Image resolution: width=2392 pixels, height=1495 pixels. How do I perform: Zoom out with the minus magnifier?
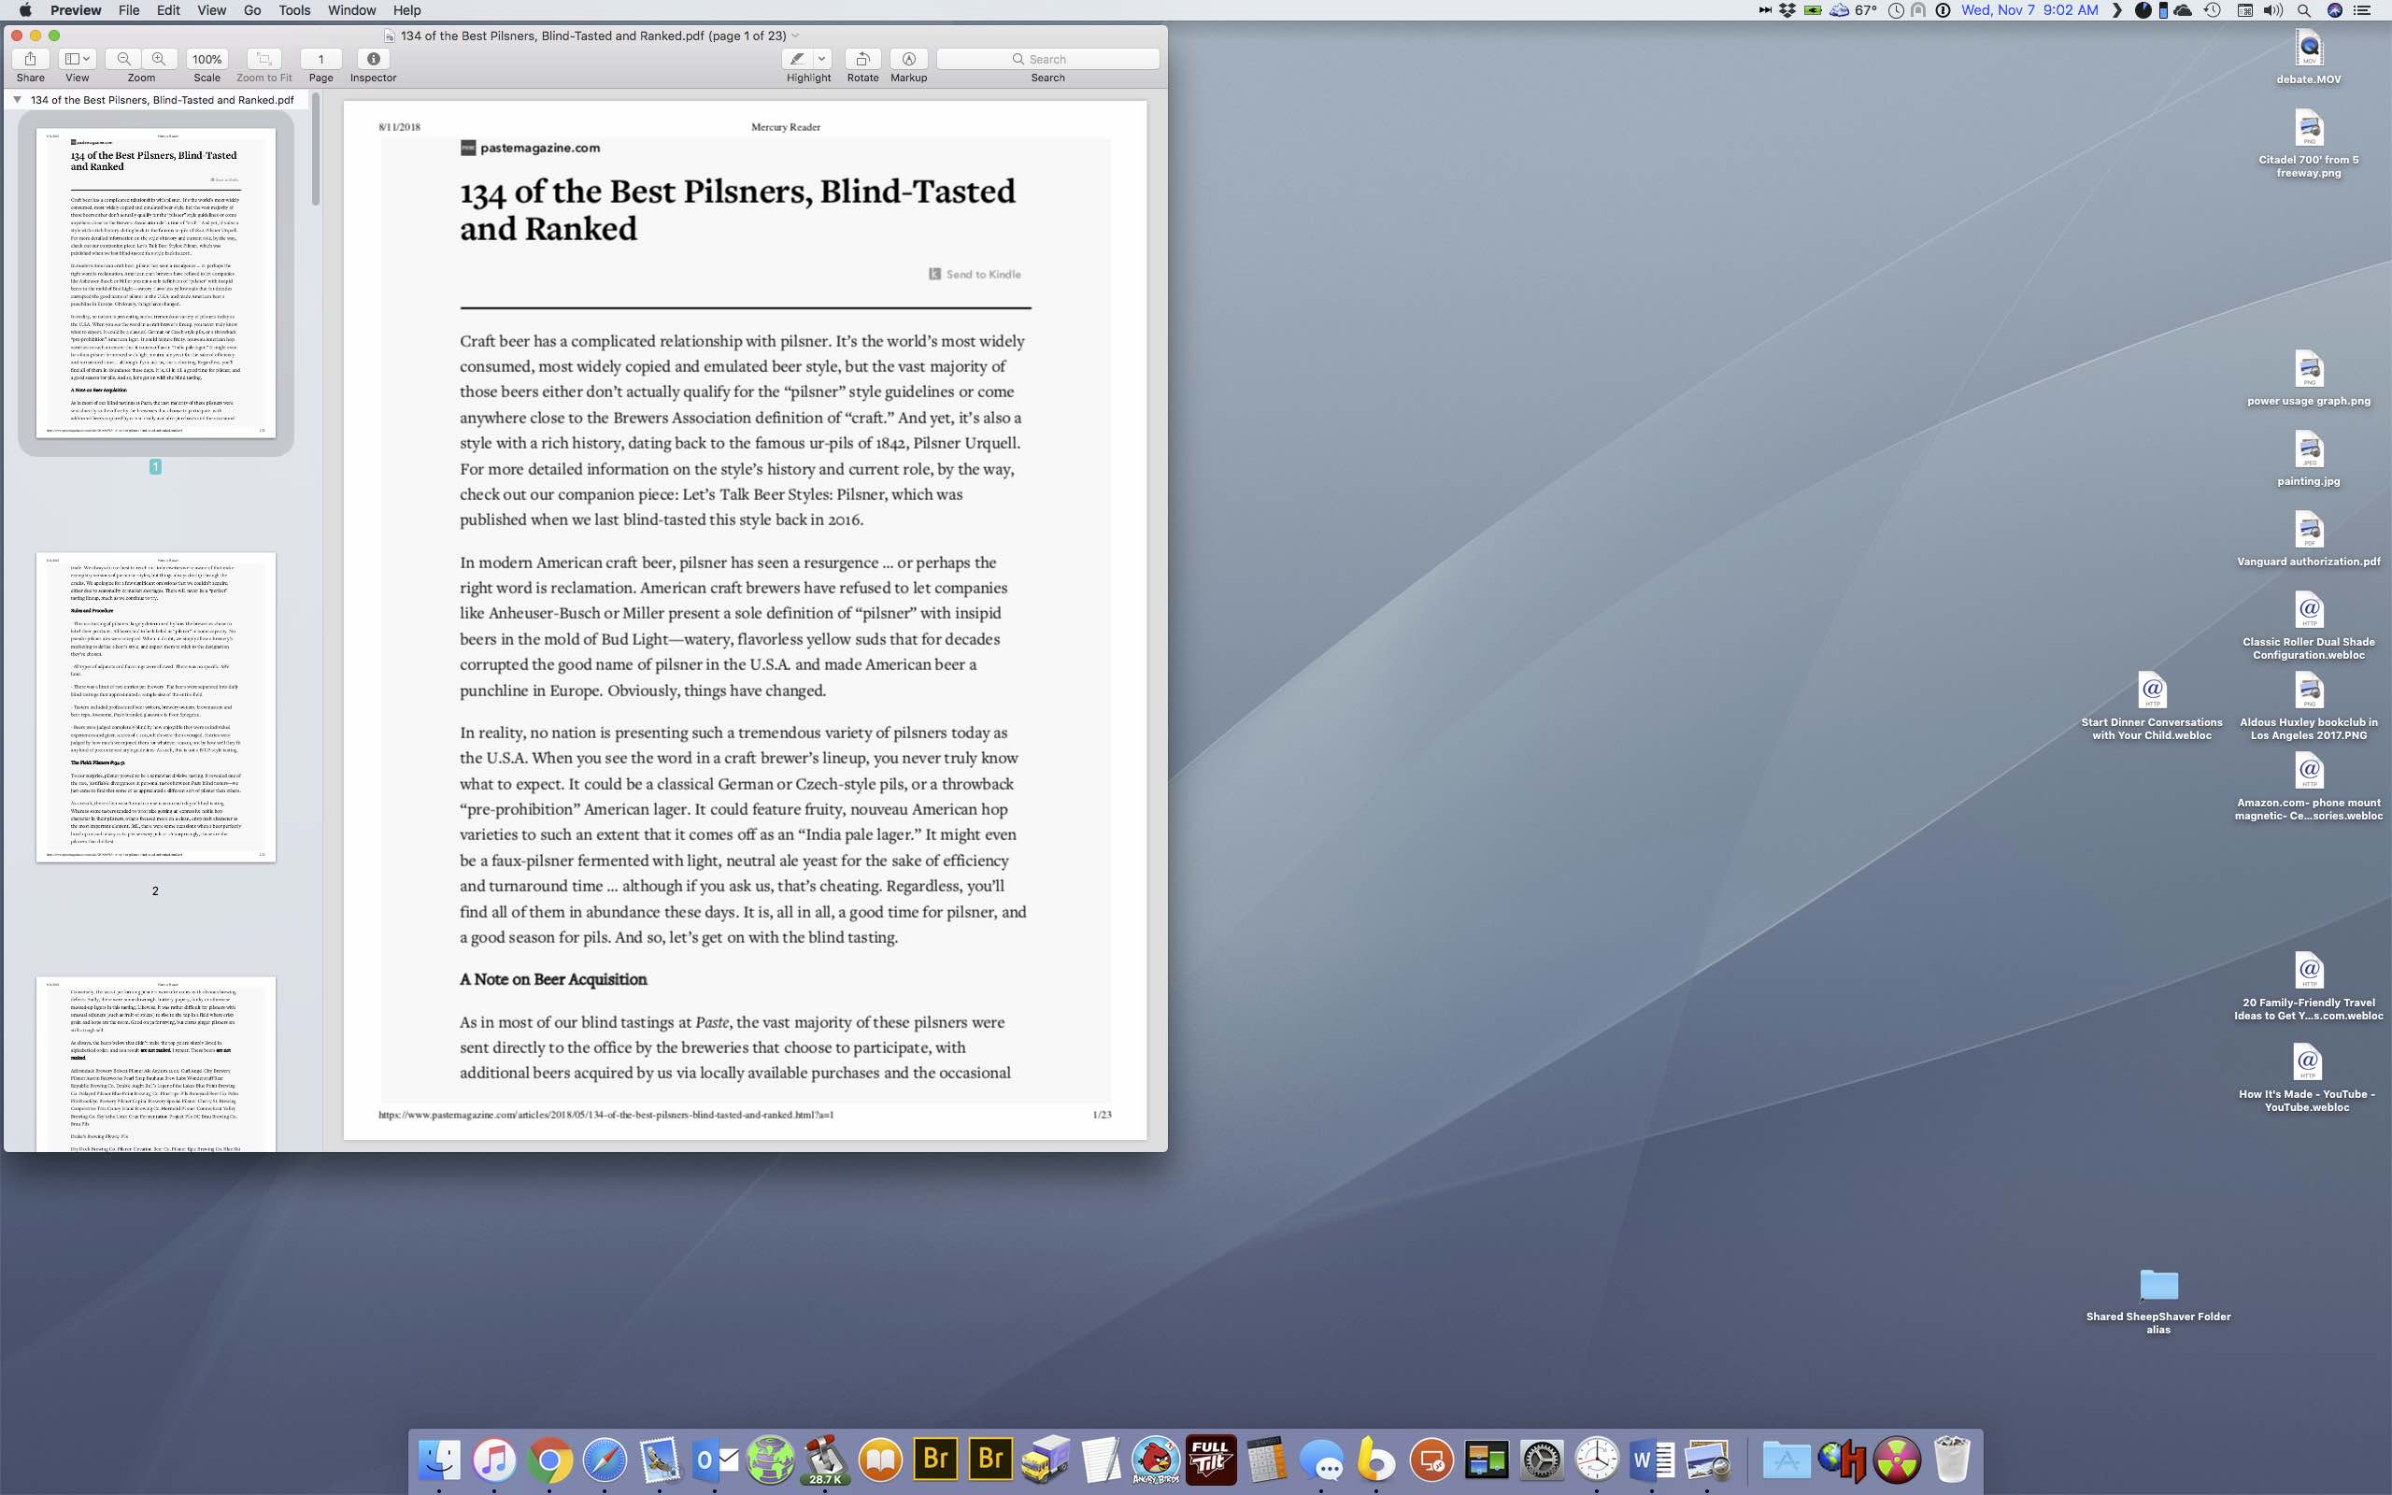click(x=123, y=59)
